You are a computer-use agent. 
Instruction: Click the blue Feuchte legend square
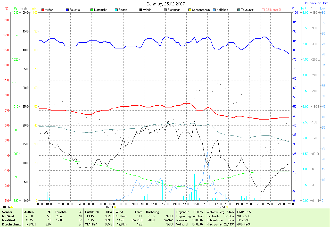pyautogui.click(x=68, y=10)
